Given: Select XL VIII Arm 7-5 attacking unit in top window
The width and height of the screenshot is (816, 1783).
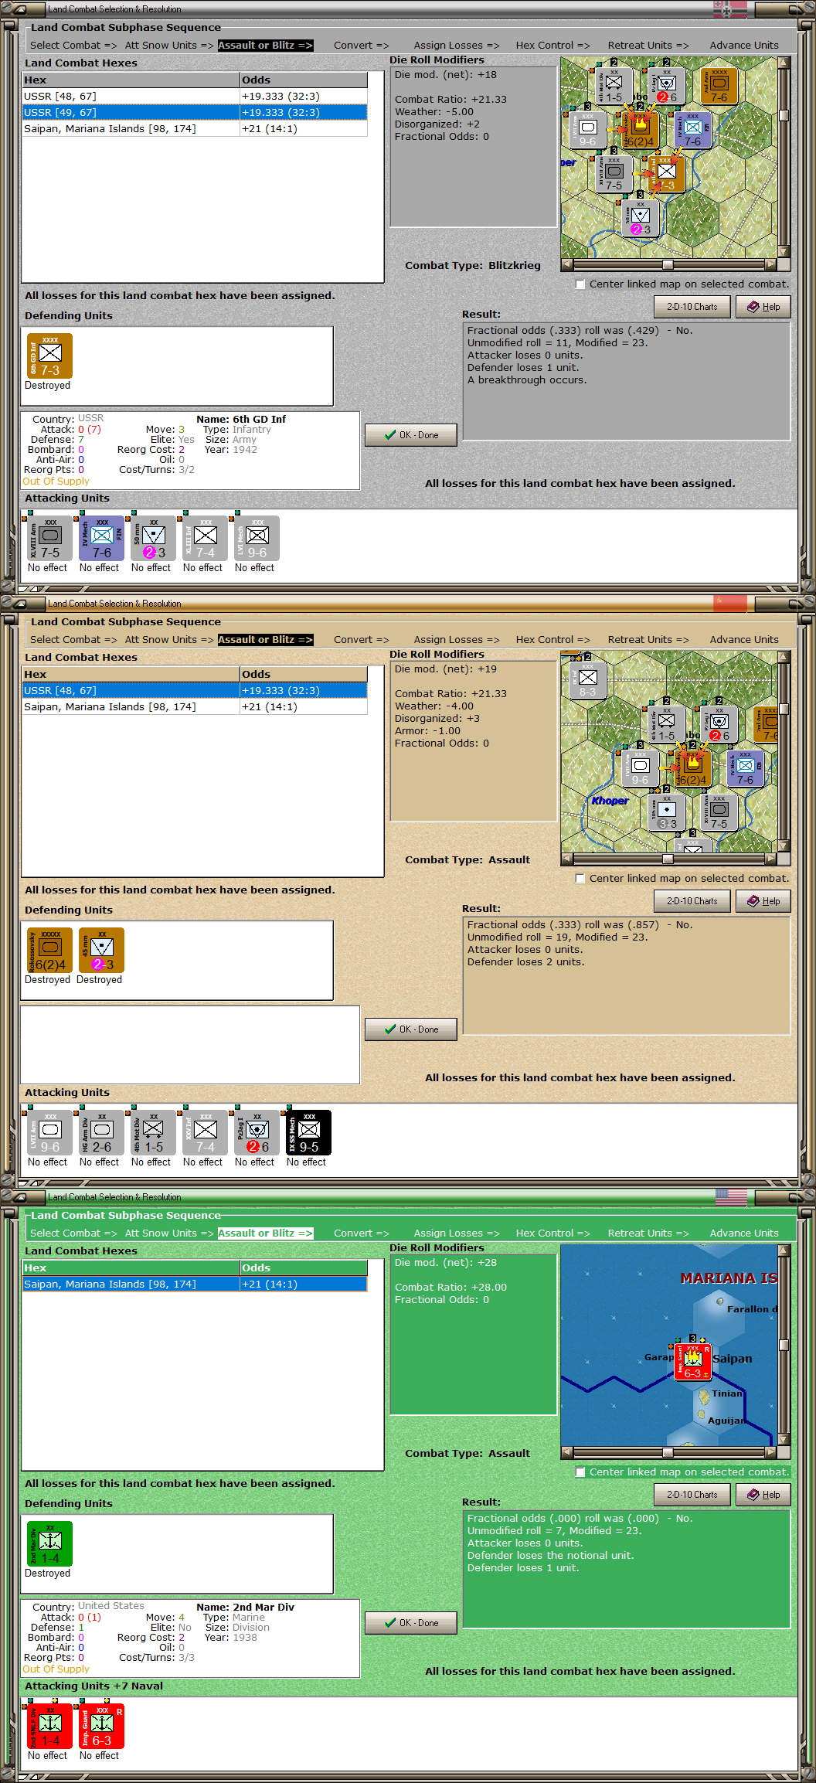Looking at the screenshot, I should point(49,538).
